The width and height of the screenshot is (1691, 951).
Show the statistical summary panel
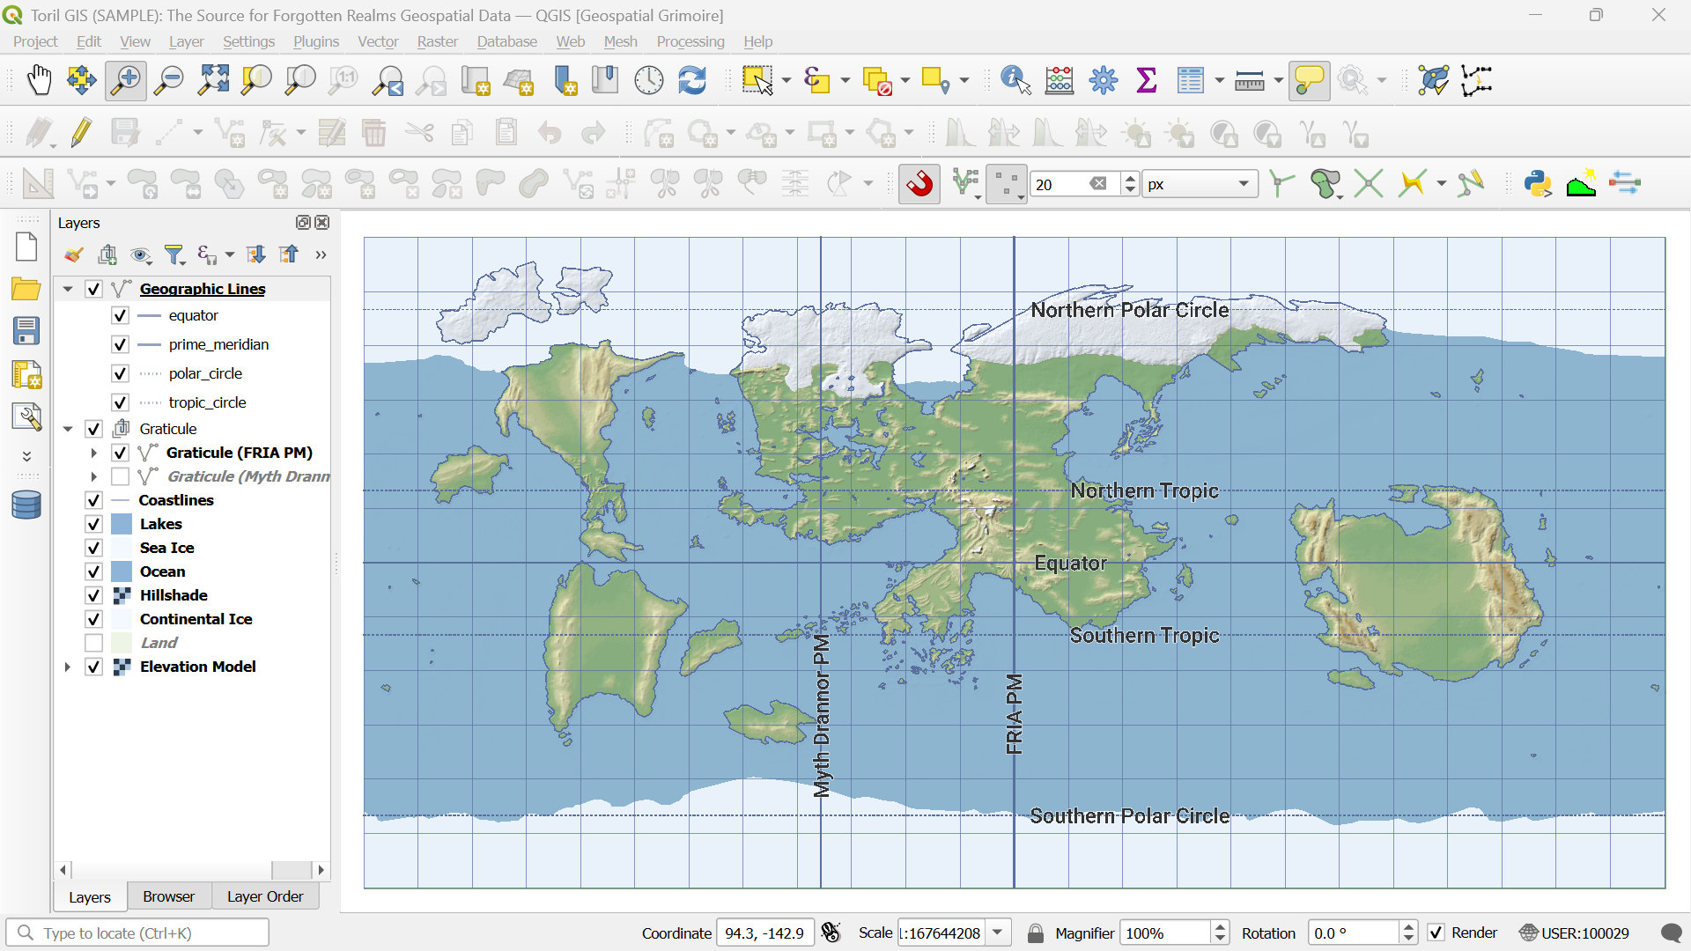point(1146,79)
